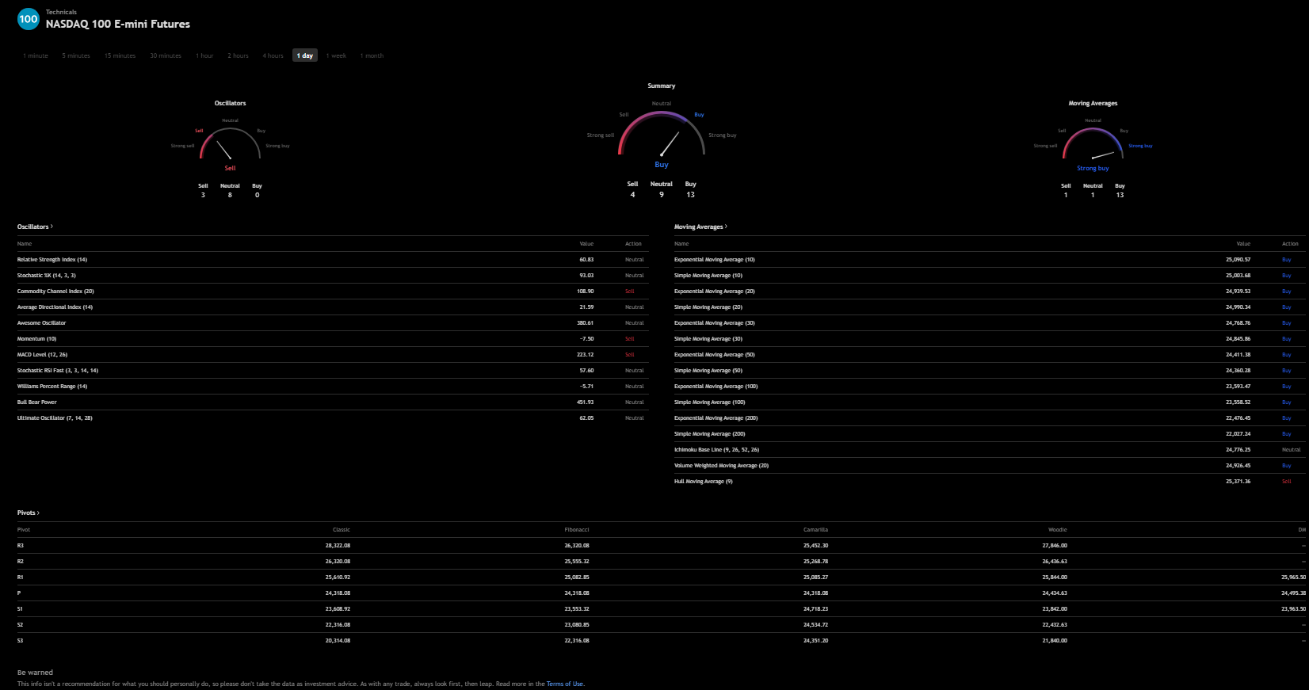This screenshot has height=690, width=1309.
Task: Click the Momentum (10) row name
Action: coord(37,339)
